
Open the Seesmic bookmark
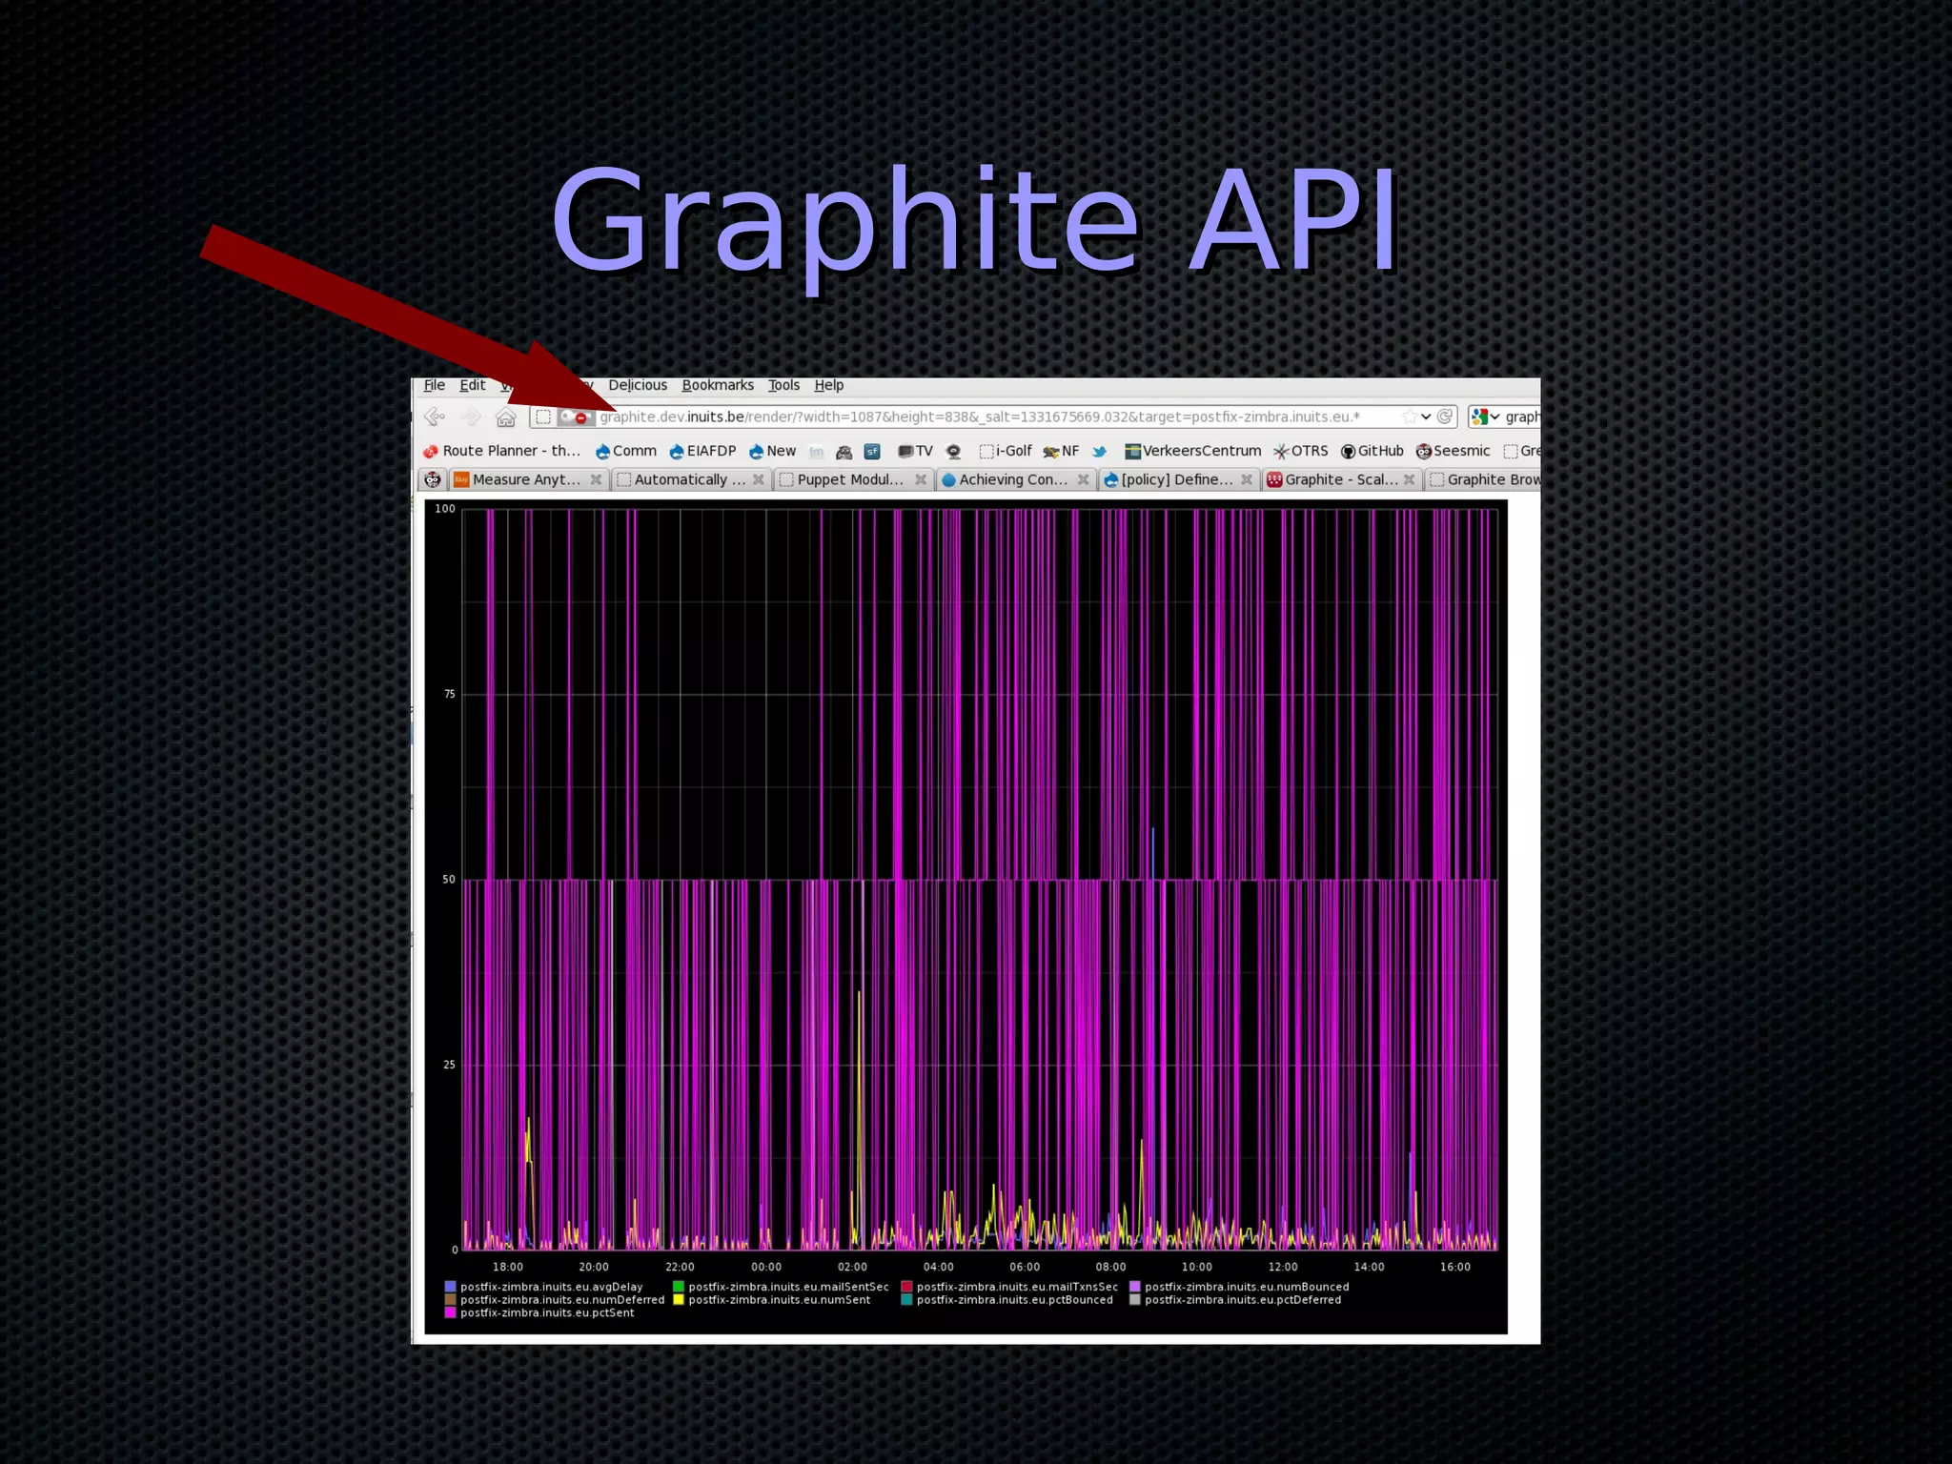(1453, 451)
